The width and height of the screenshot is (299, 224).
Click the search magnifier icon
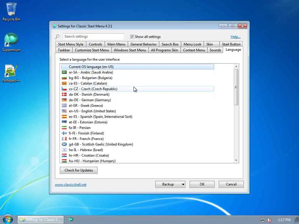(58, 36)
